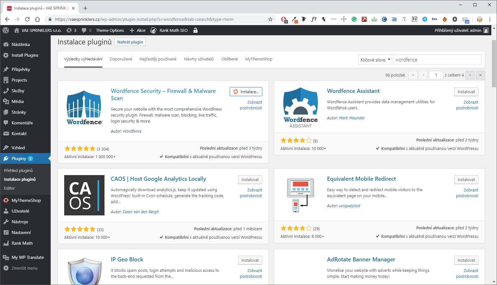Open the Klíčové slovo search type dropdown
Image resolution: width=497 pixels, height=285 pixels.
tap(375, 60)
